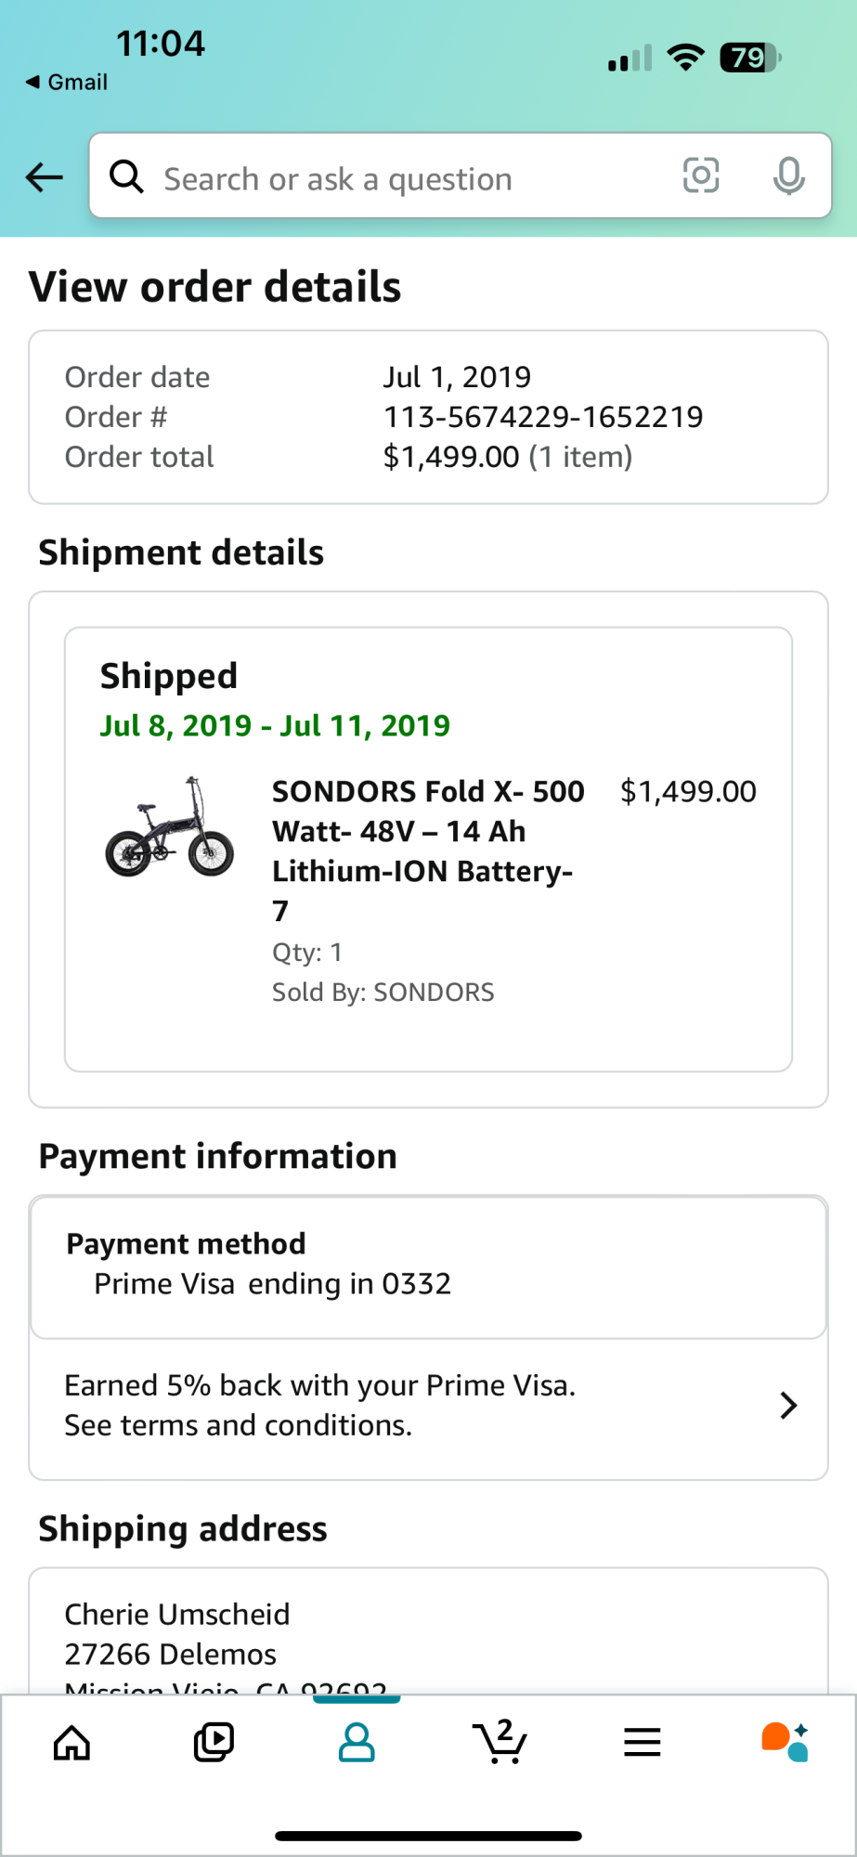857x1857 pixels.
Task: Tap the microphone voice search icon
Action: pyautogui.click(x=788, y=175)
